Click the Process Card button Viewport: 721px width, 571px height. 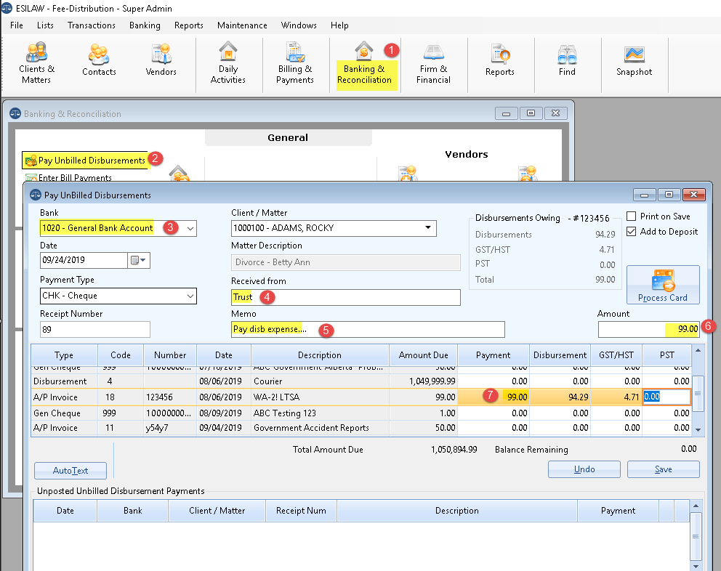(663, 285)
